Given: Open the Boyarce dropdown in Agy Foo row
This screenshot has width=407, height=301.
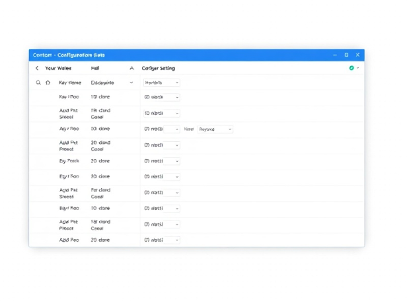Looking at the screenshot, I should click(215, 129).
